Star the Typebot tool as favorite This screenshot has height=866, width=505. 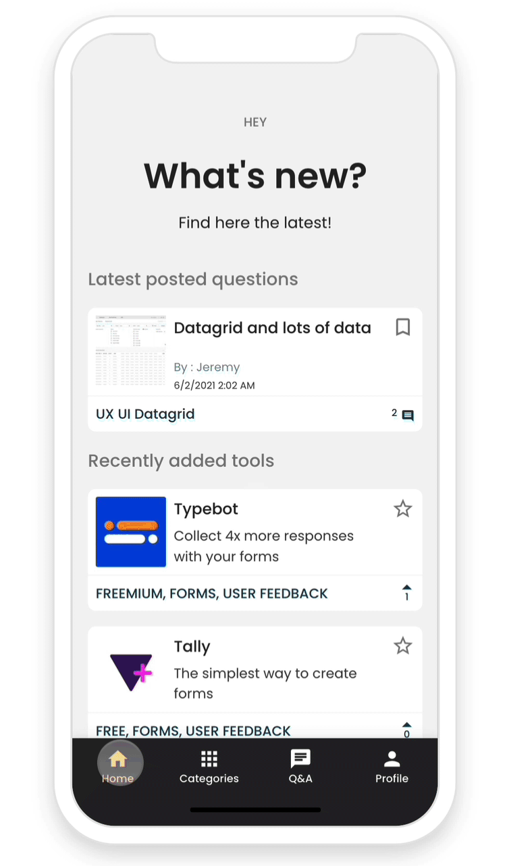pyautogui.click(x=403, y=509)
